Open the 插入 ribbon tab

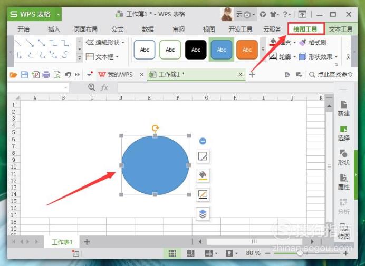pos(54,29)
